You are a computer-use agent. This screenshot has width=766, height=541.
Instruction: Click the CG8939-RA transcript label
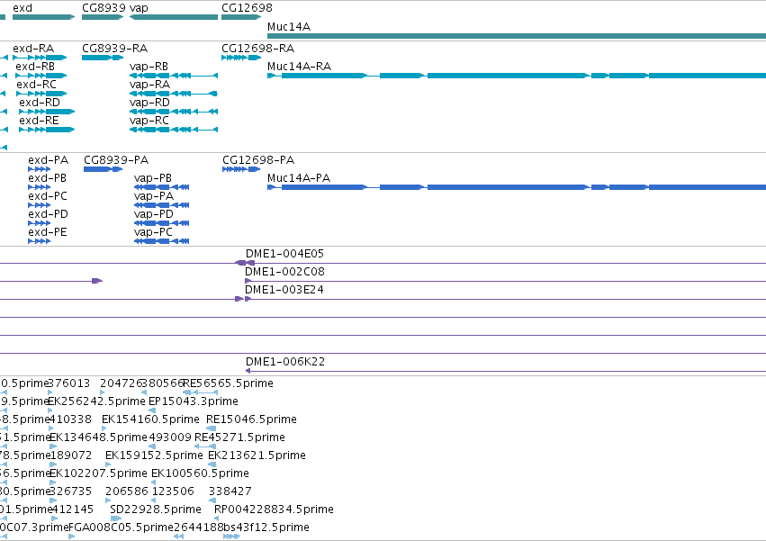click(x=115, y=49)
